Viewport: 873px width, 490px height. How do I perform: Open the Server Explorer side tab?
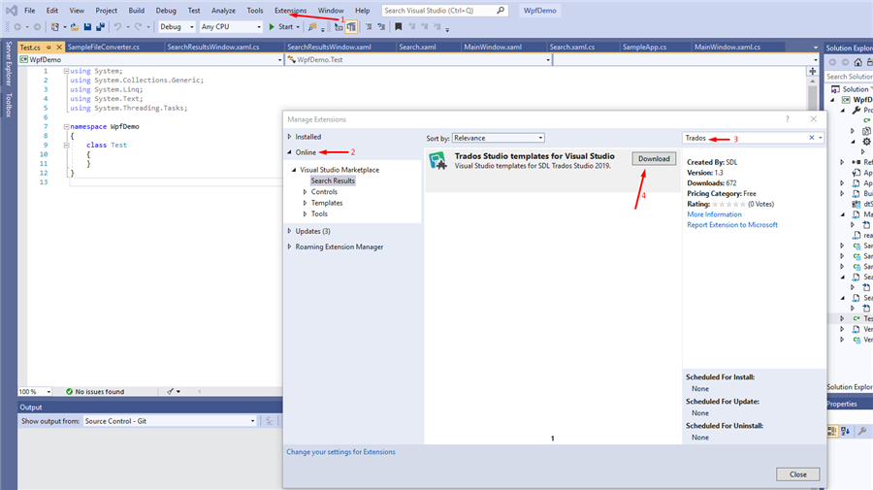coord(9,63)
